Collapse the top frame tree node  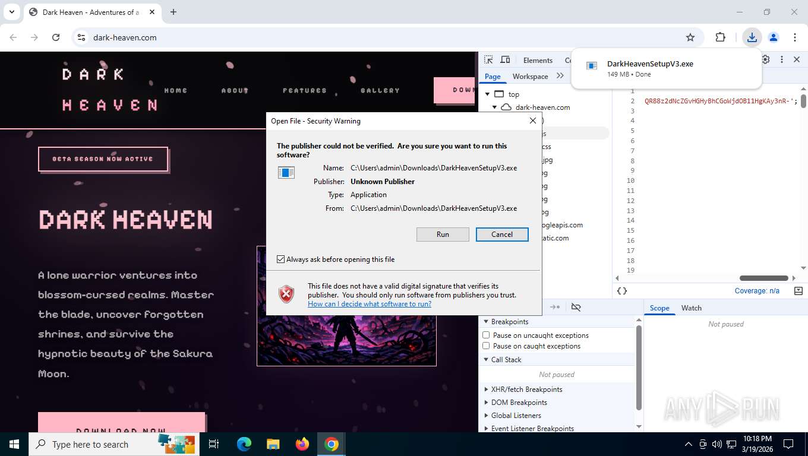pyautogui.click(x=487, y=94)
